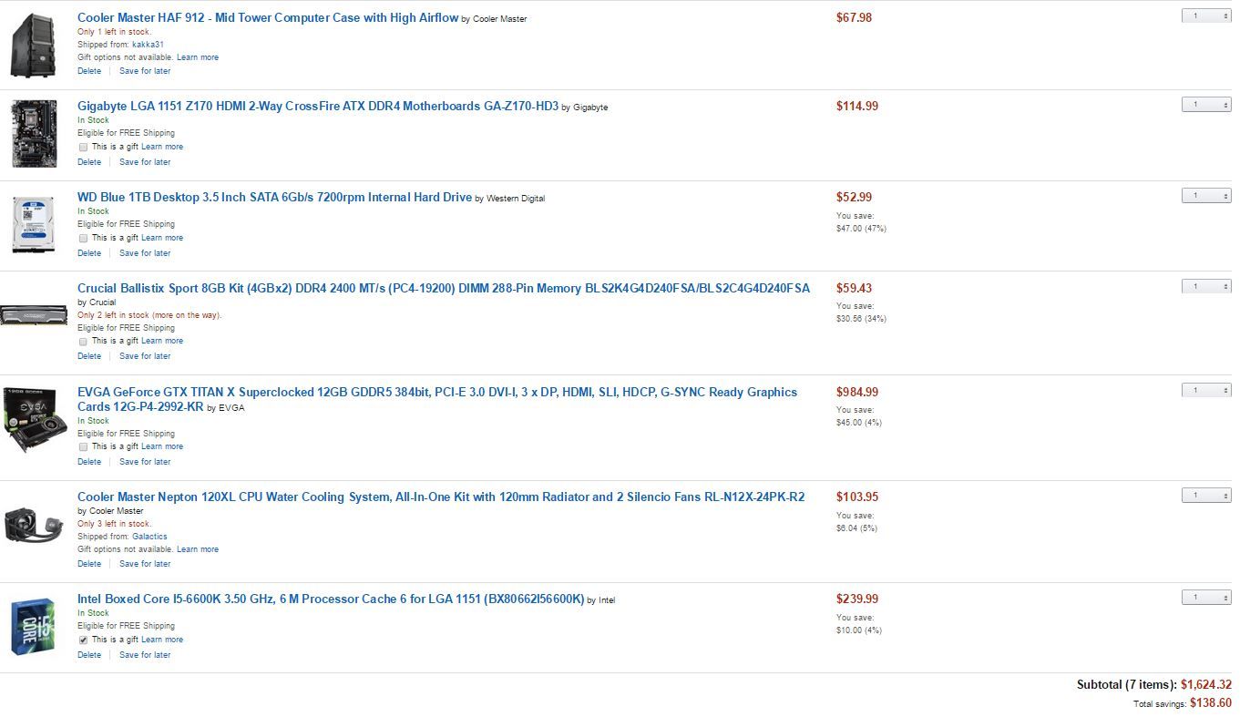Click the $984.99 price
The image size is (1240, 717).
point(857,392)
